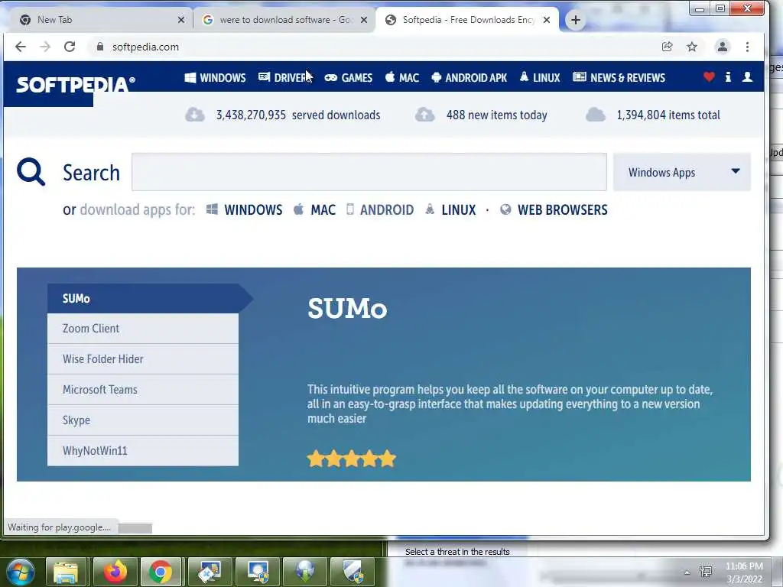Close the Google search tab
This screenshot has height=587, width=783.
pyautogui.click(x=364, y=20)
